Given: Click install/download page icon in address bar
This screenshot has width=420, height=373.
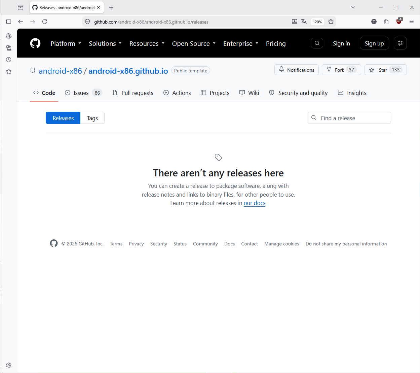Looking at the screenshot, I should click(295, 22).
